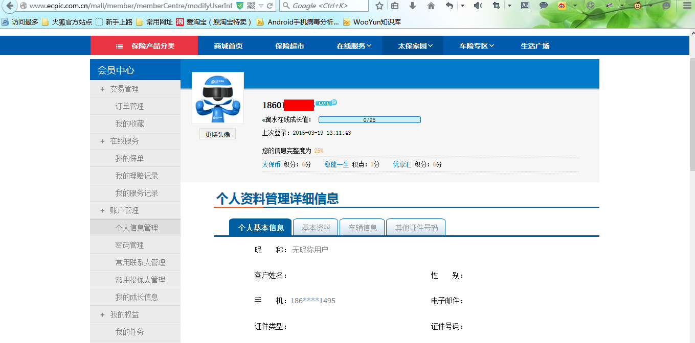Open 密码管理 in the sidebar

tap(135, 245)
